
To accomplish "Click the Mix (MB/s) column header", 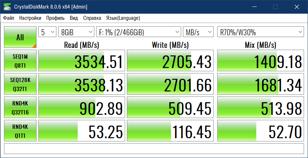I will pos(261,45).
